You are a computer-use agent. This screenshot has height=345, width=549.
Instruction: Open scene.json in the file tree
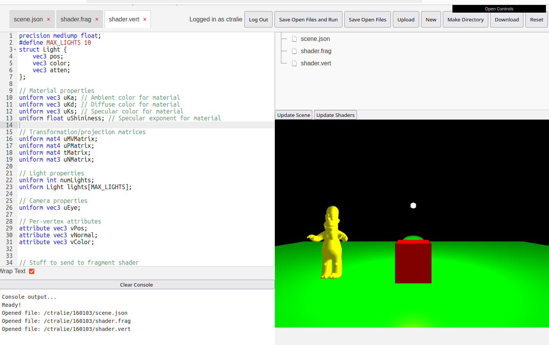click(315, 39)
